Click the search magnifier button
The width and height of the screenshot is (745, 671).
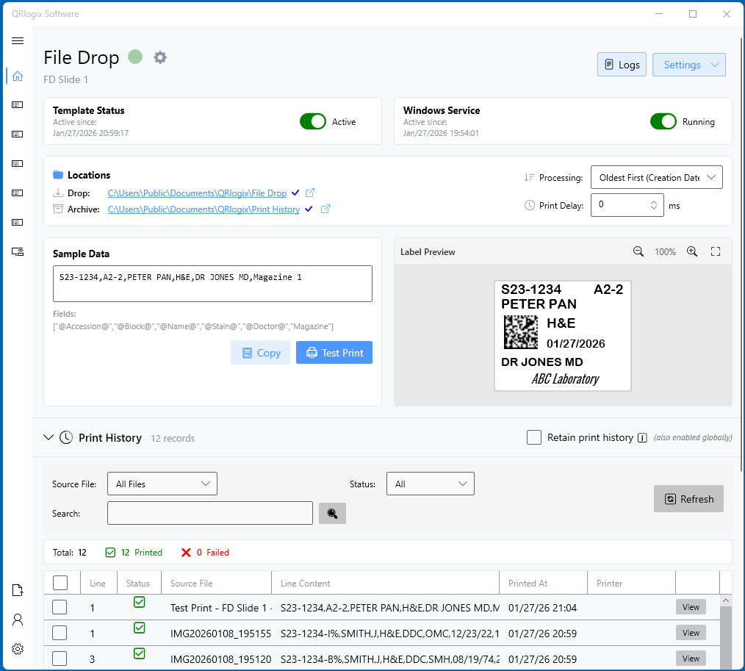point(332,514)
